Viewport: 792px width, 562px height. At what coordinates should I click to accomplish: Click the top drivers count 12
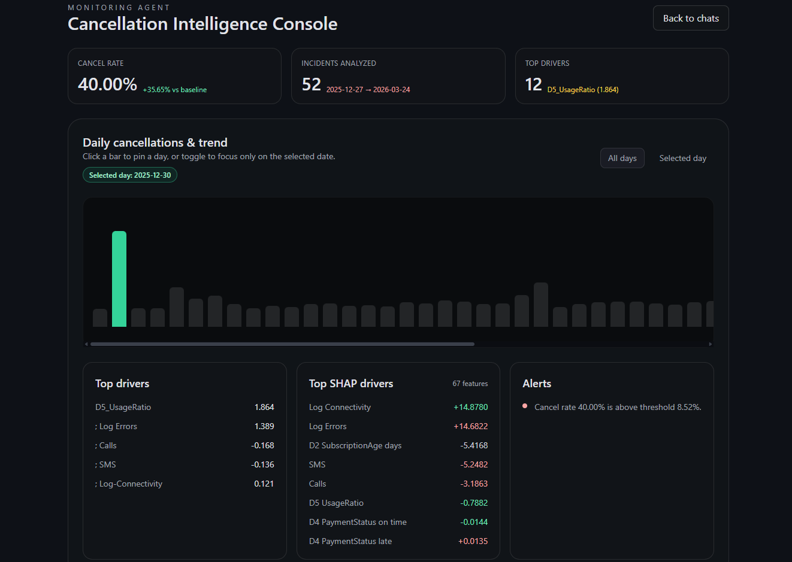[x=533, y=84]
